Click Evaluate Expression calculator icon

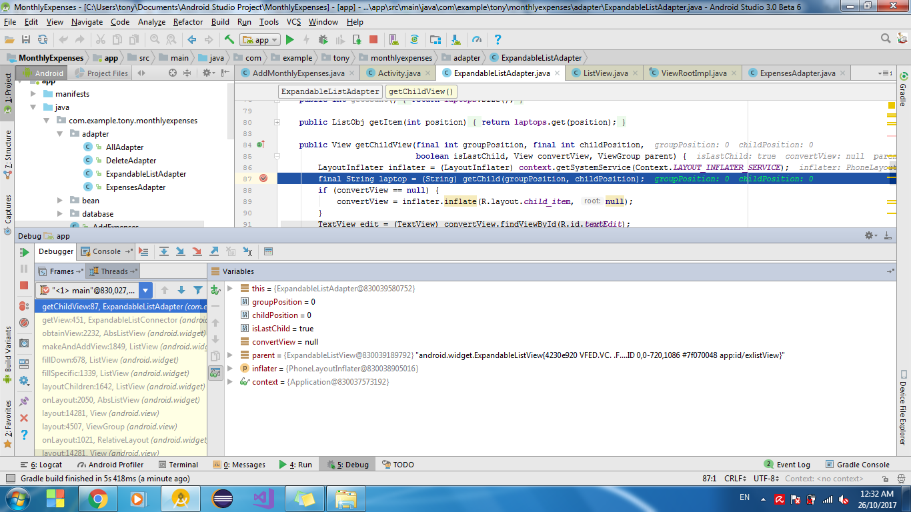[x=268, y=251]
